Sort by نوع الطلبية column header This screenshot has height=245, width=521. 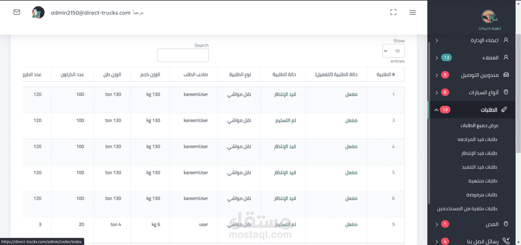pyautogui.click(x=239, y=75)
